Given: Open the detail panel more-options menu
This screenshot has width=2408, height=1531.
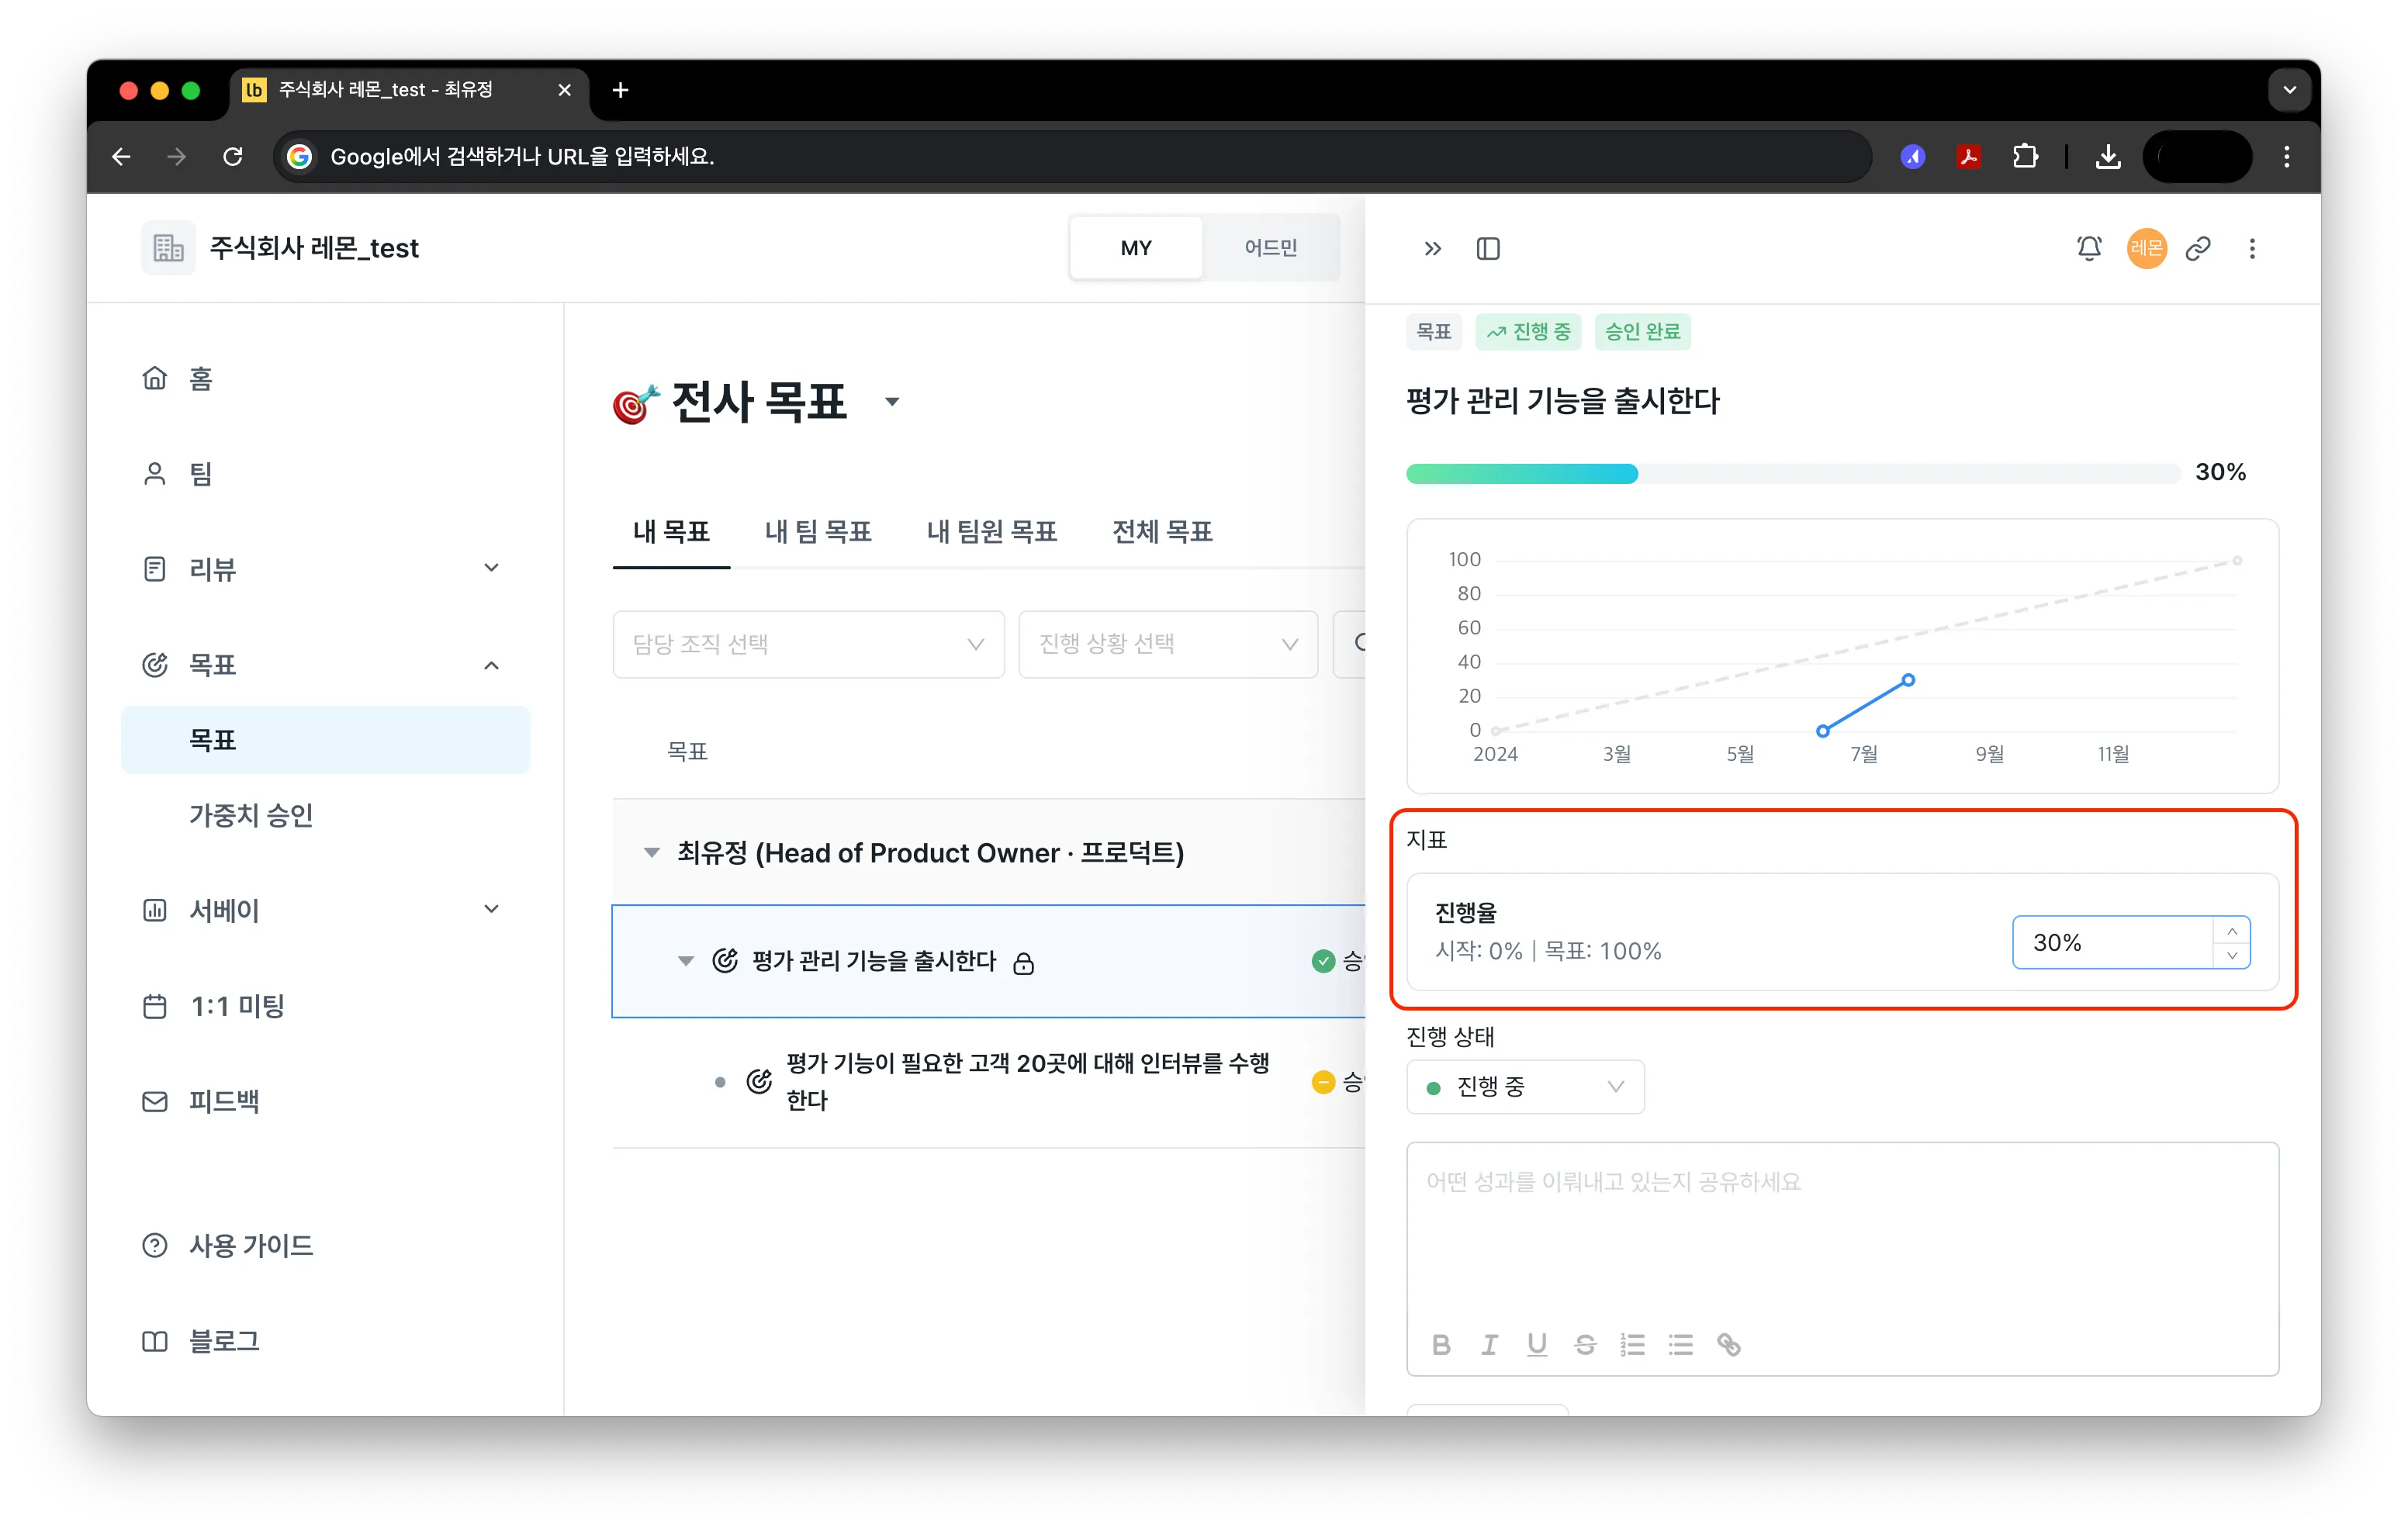Looking at the screenshot, I should (x=2252, y=248).
